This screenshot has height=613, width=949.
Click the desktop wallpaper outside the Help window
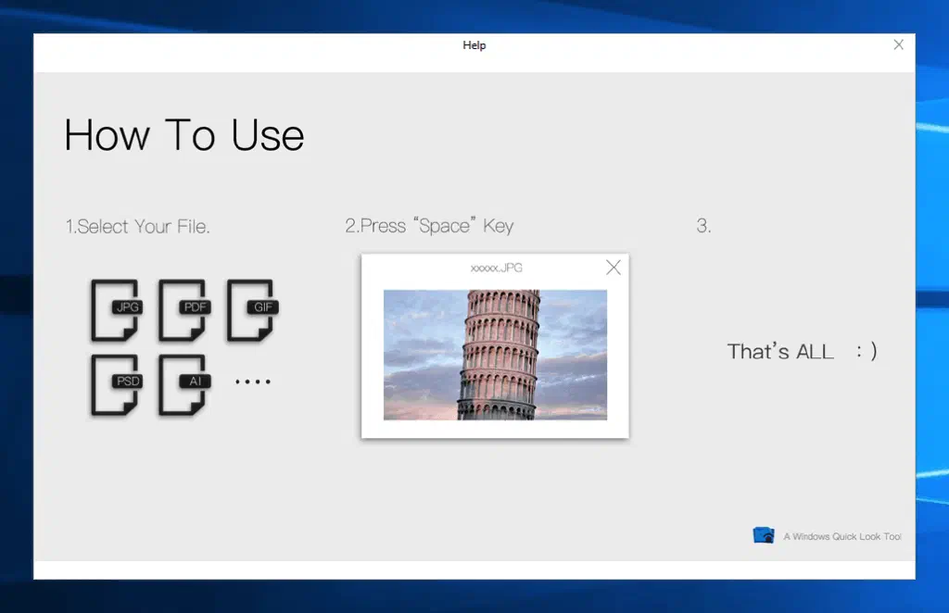(931, 278)
